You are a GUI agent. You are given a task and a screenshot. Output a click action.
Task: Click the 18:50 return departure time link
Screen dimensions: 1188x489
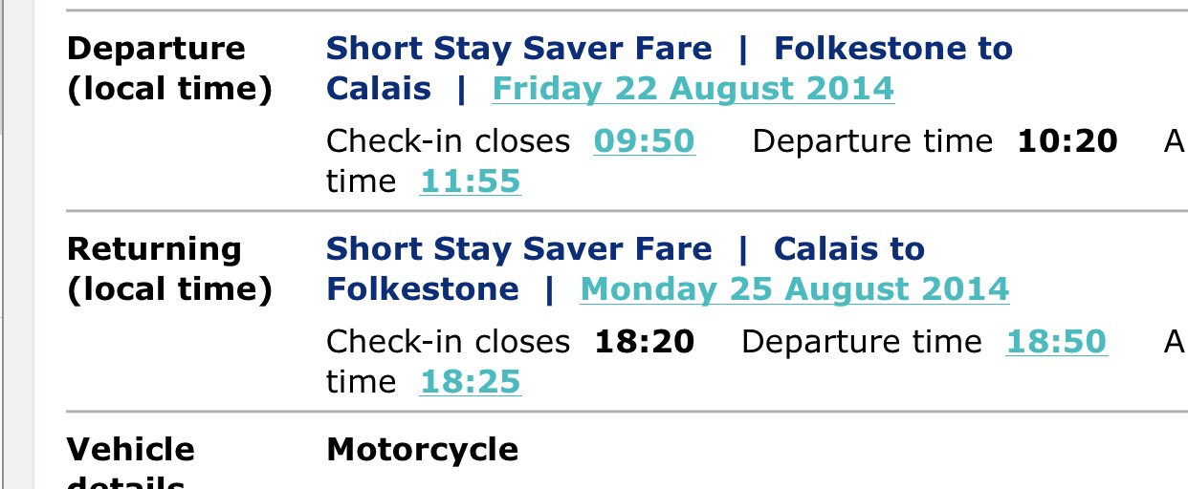click(x=1056, y=342)
